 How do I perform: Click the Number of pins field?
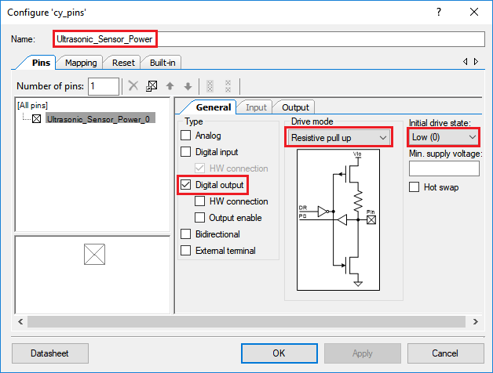point(104,86)
